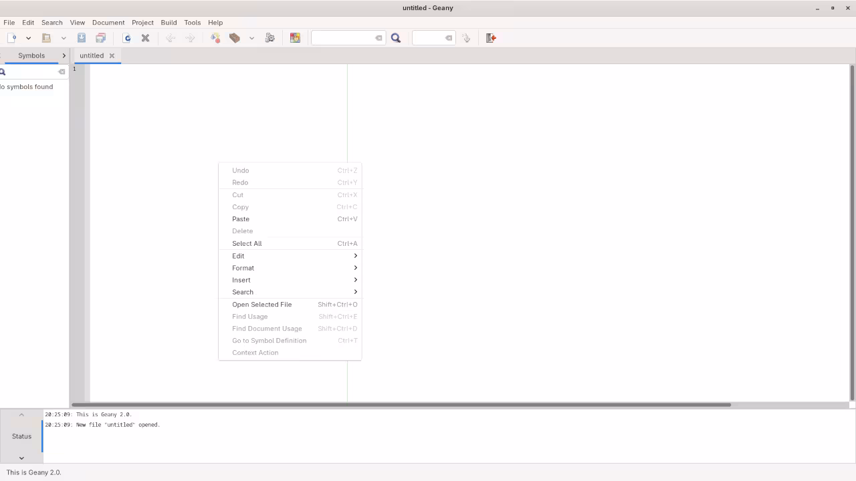Click the jump to line icon
856x481 pixels.
(466, 38)
